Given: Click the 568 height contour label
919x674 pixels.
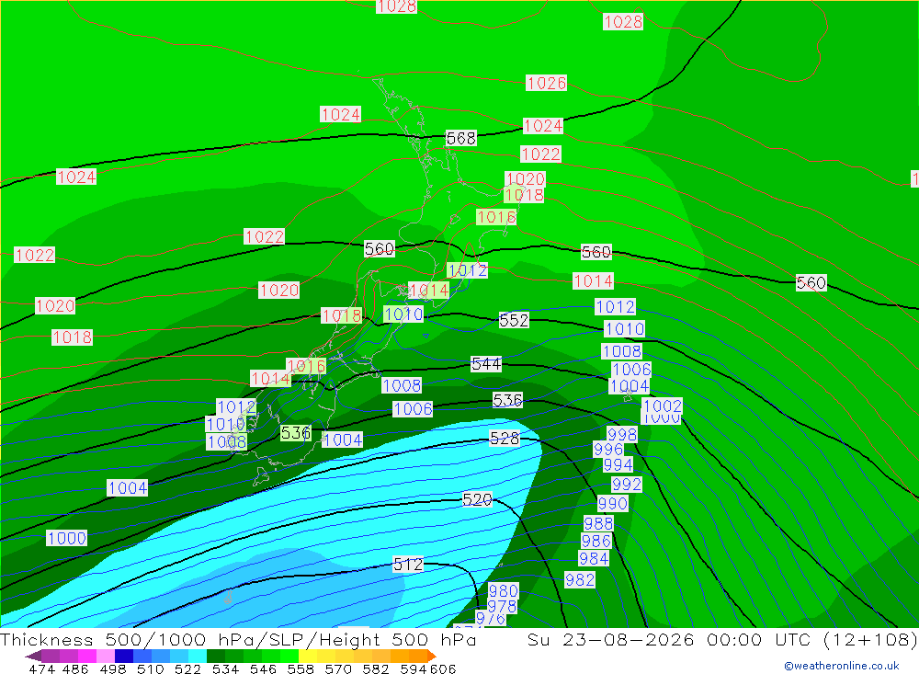Looking at the screenshot, I should pyautogui.click(x=461, y=139).
